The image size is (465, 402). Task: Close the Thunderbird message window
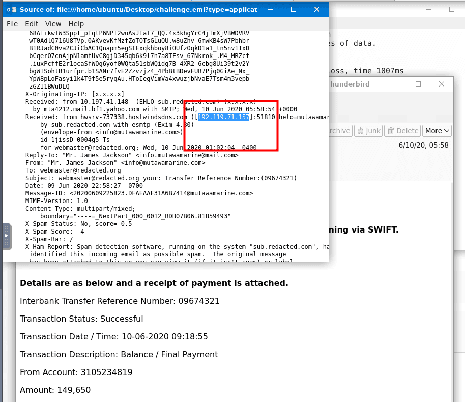(442, 84)
